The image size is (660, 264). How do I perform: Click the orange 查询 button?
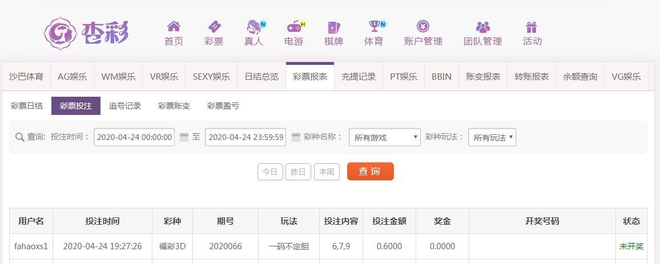tap(371, 171)
